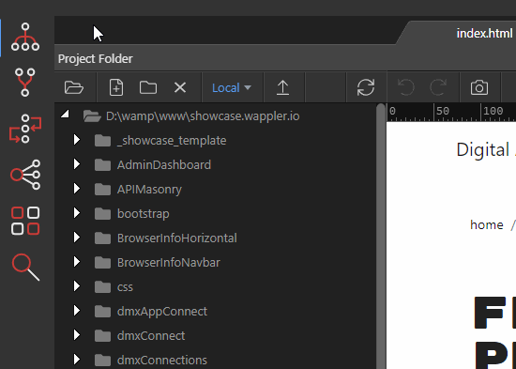The image size is (516, 369).
Task: Click the Project Folder panel title
Action: [x=96, y=59]
